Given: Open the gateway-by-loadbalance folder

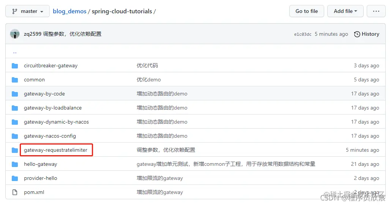Looking at the screenshot, I should coord(53,108).
